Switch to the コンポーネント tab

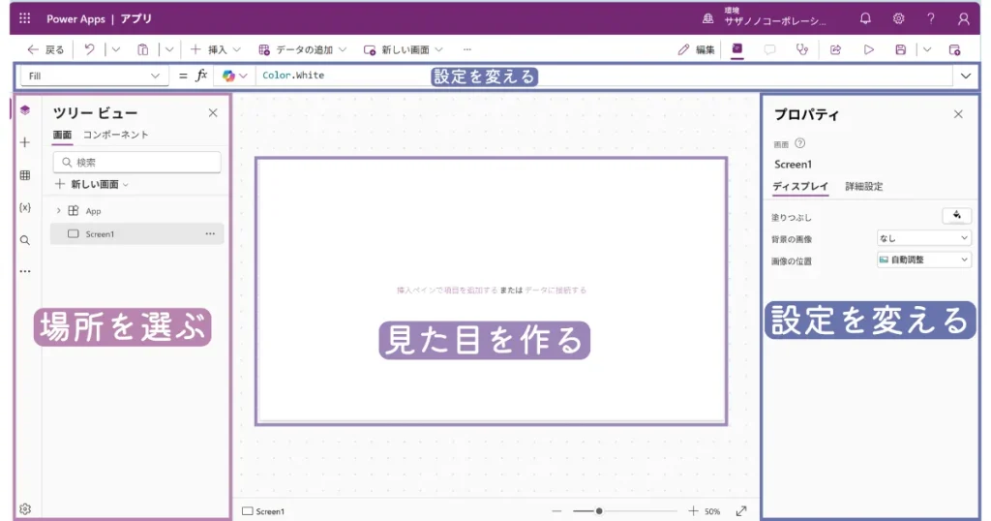(116, 135)
